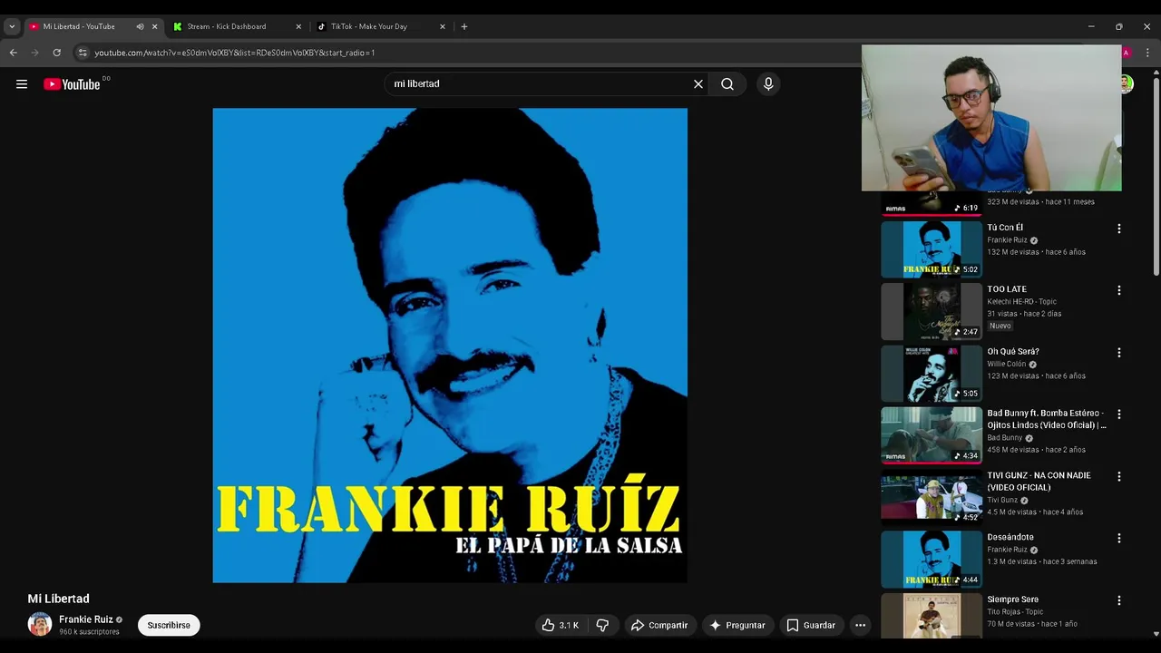
Task: Open the tab search dropdown arrow
Action: (12, 26)
